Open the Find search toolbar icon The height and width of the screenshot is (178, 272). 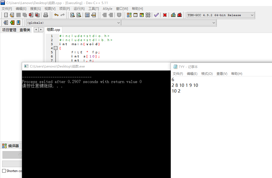73,15
